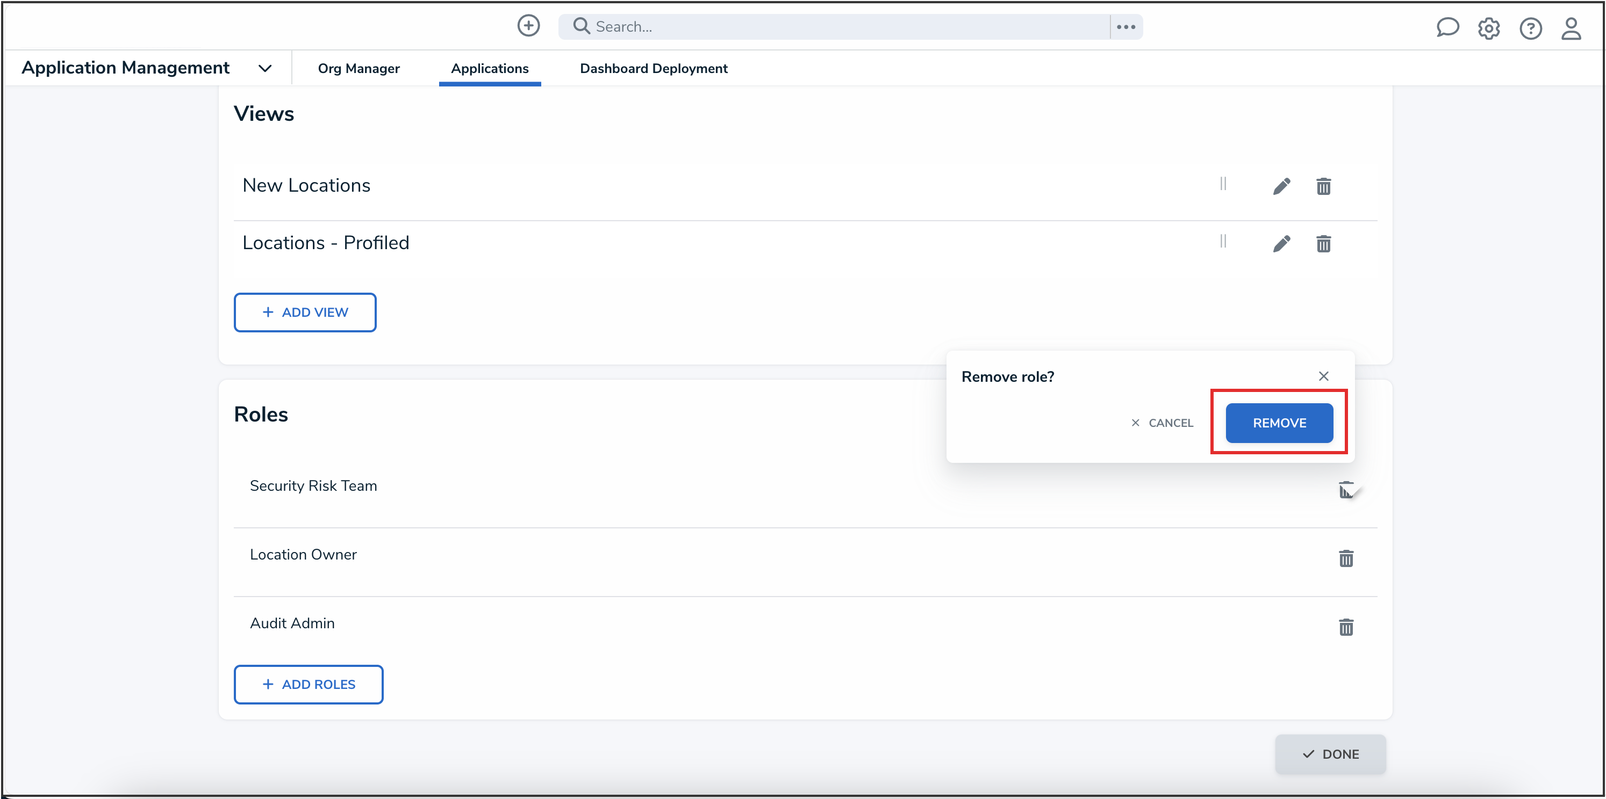Expand the Application Management dropdown
This screenshot has width=1606, height=799.
click(265, 69)
